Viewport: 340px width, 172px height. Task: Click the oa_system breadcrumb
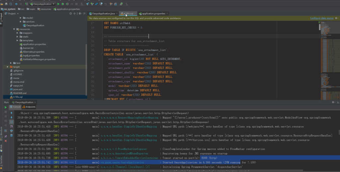(8, 9)
